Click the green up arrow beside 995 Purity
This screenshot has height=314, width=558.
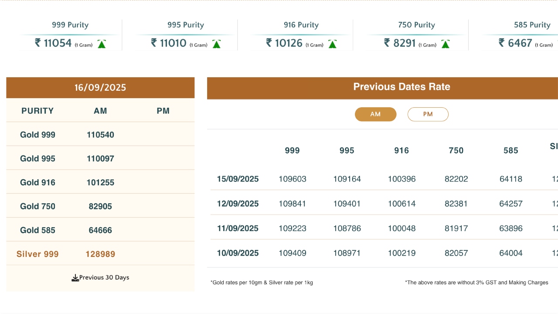pos(216,44)
